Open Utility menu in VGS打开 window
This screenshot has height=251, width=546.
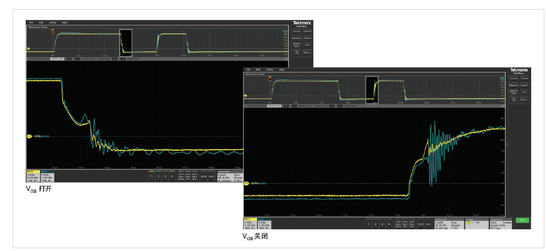pos(52,22)
